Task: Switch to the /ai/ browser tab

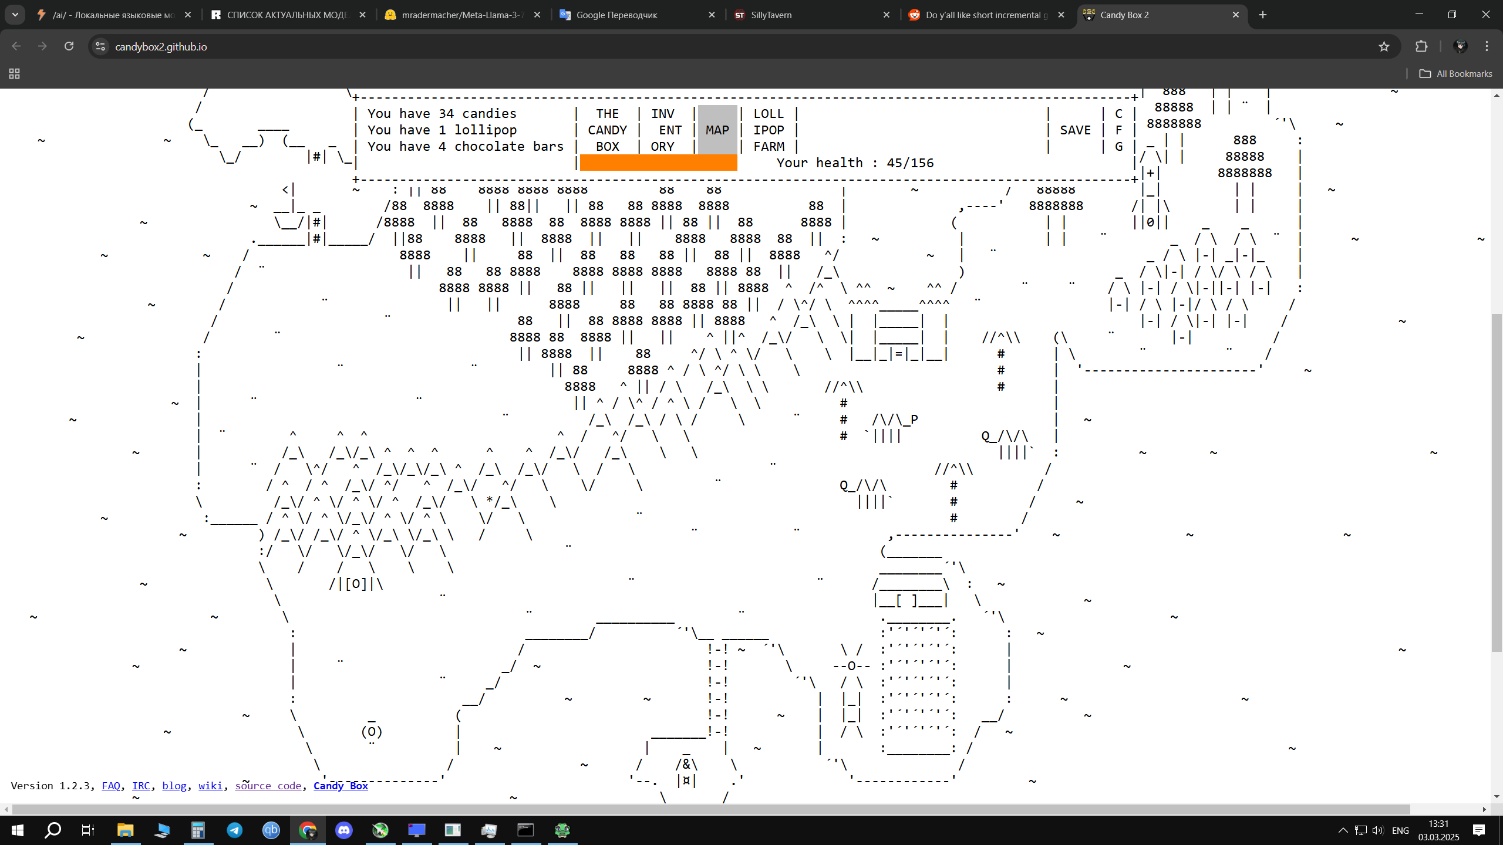Action: click(x=113, y=15)
